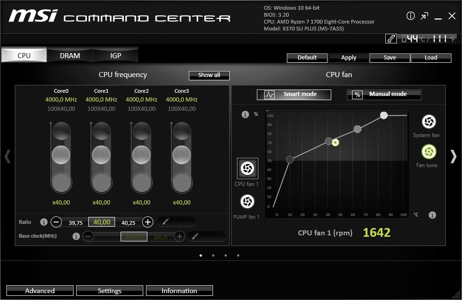The image size is (462, 300).
Task: Decrease Base clock with minus button
Action: 88,236
